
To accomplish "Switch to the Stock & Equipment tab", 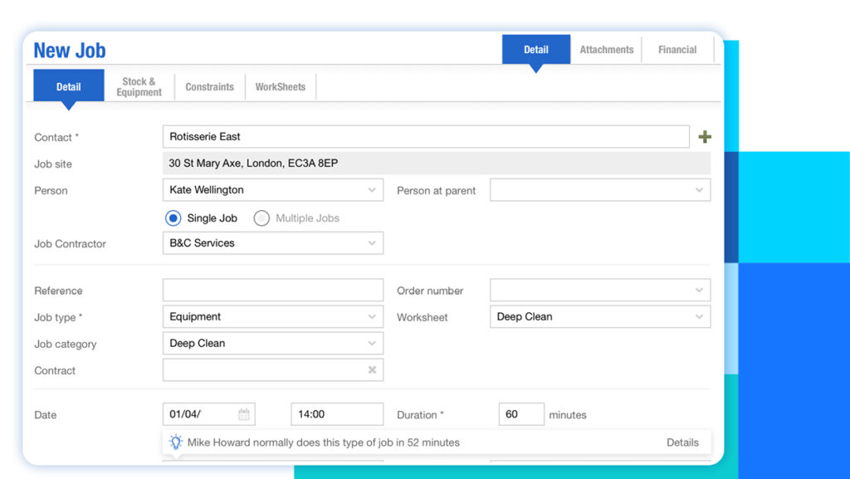I will point(139,86).
